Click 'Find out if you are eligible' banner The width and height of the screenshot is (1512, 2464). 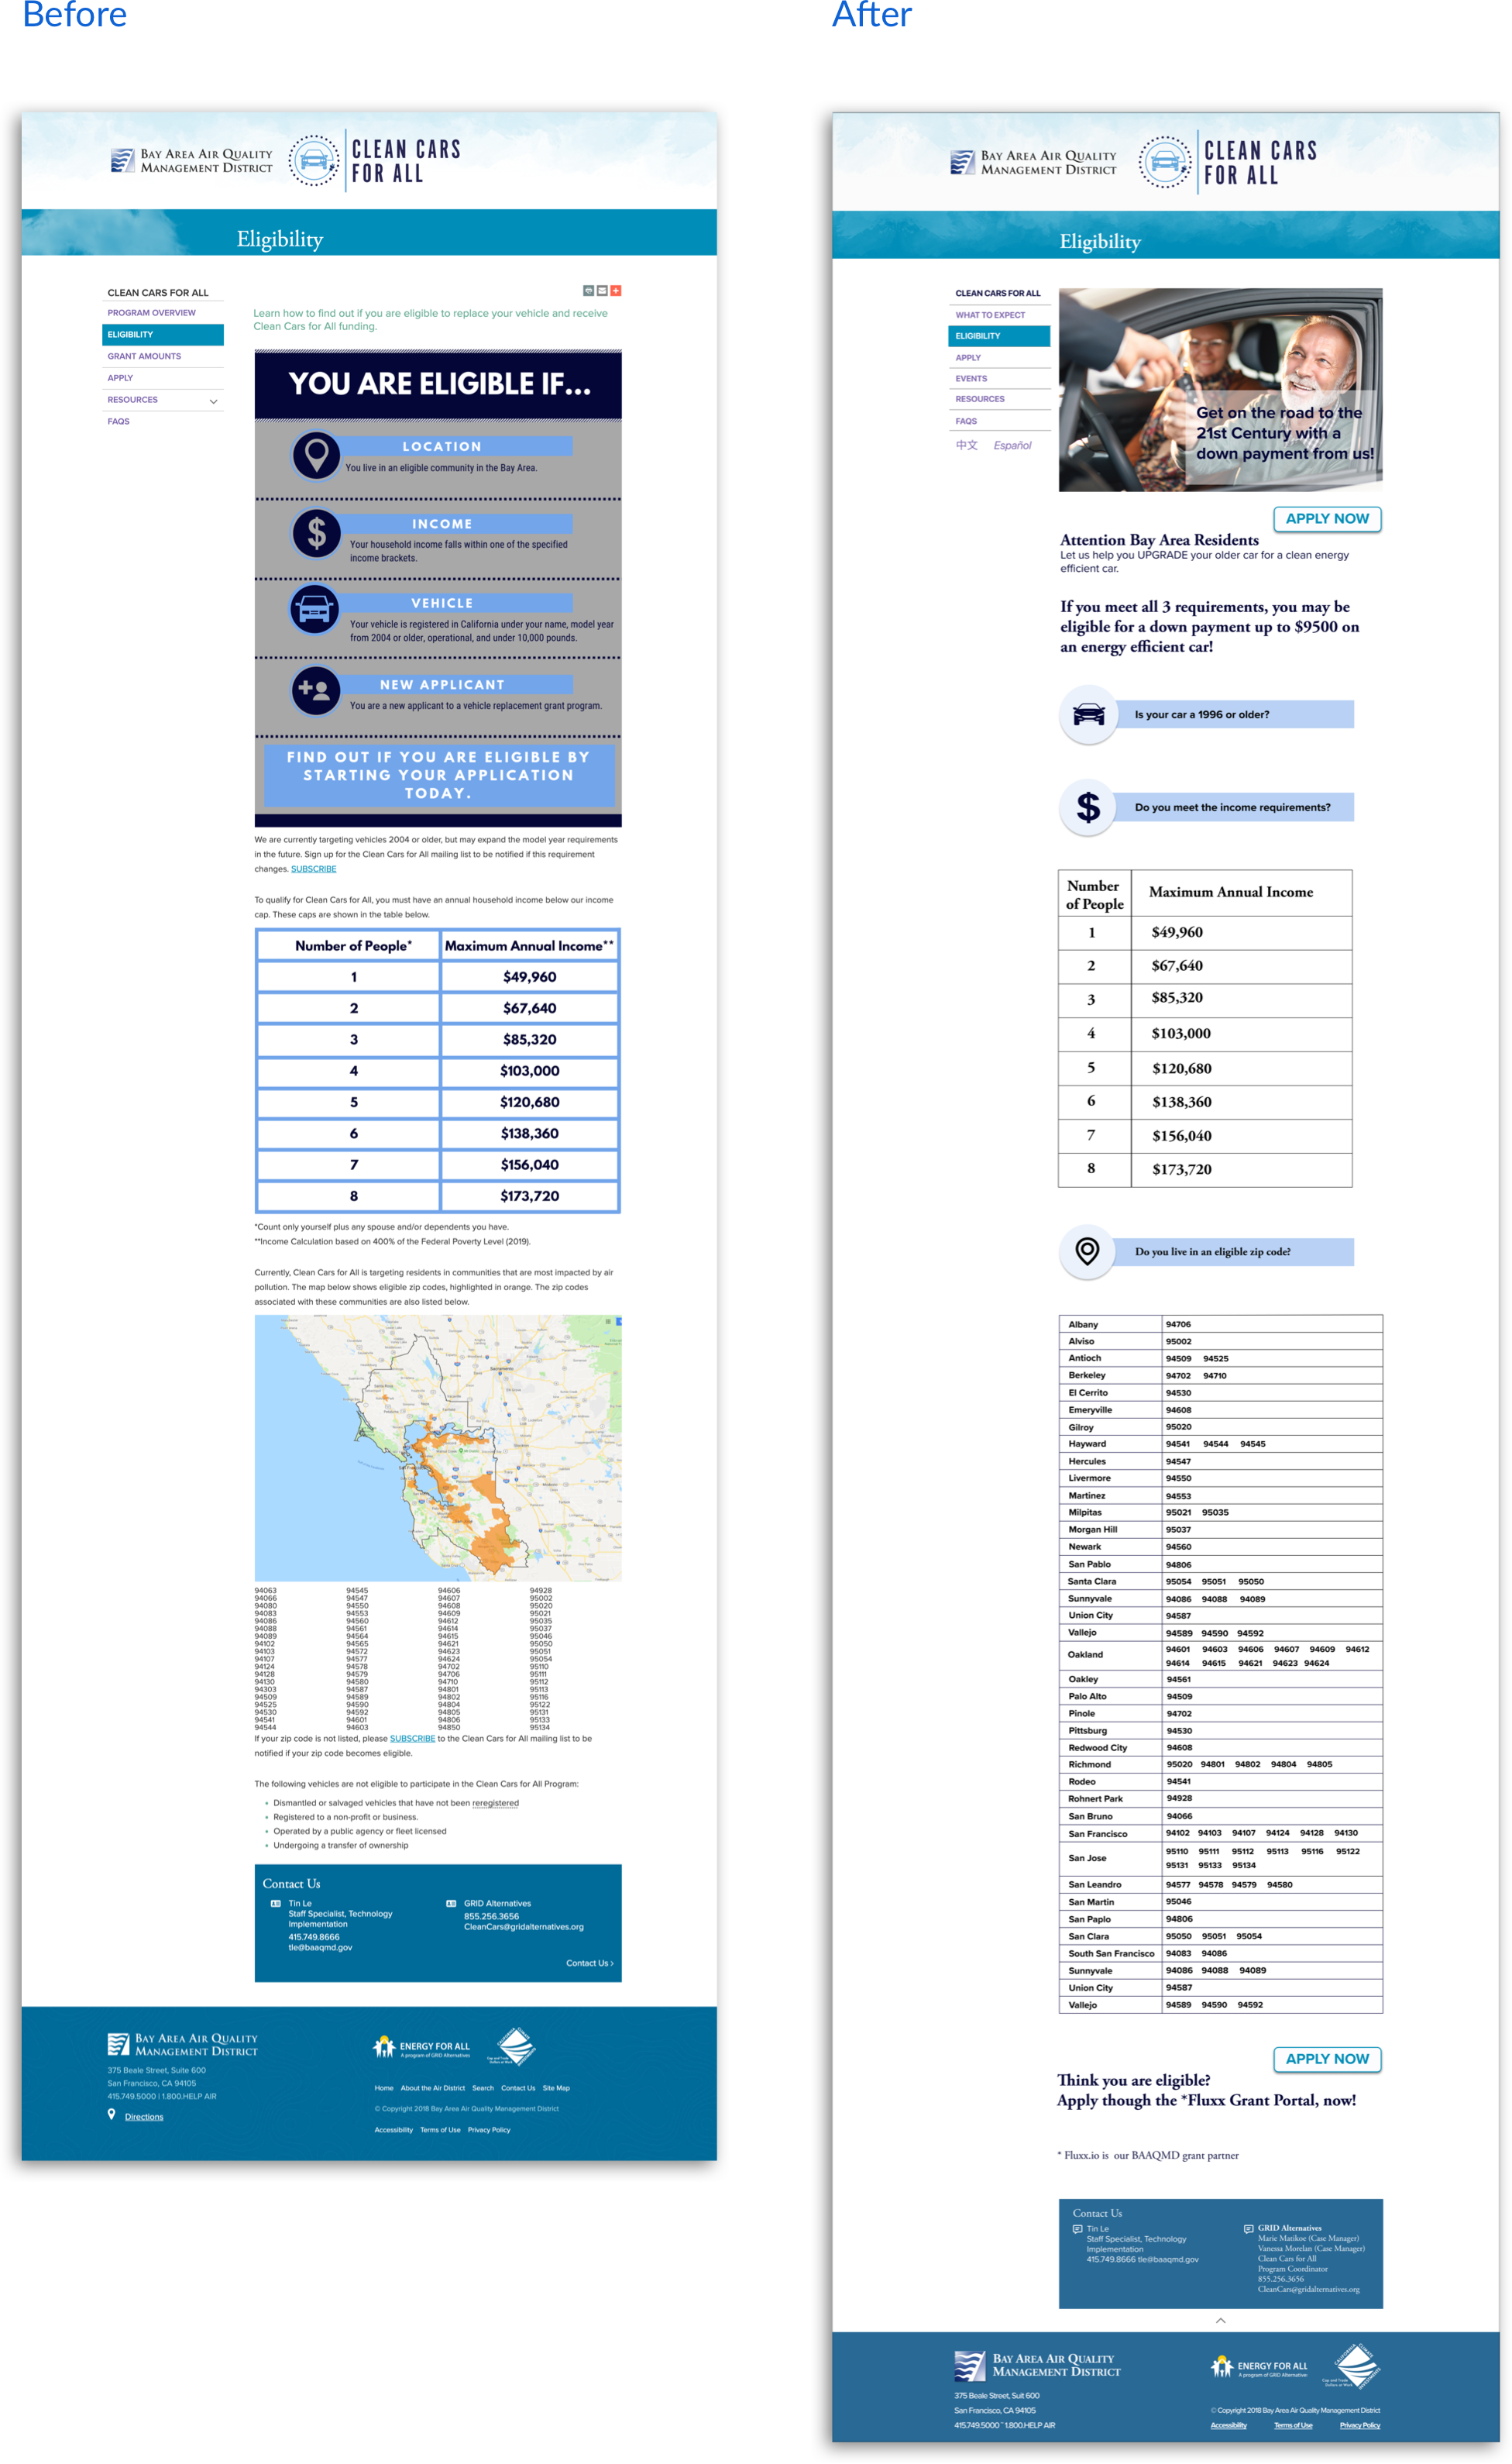coord(439,775)
